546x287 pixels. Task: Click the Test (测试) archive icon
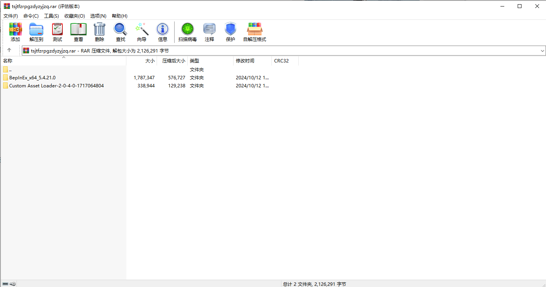[x=57, y=29]
